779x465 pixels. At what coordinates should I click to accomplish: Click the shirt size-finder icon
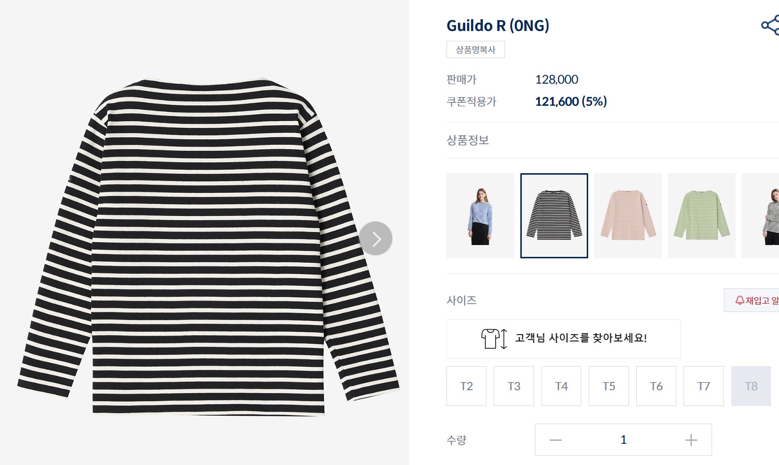pyautogui.click(x=494, y=339)
